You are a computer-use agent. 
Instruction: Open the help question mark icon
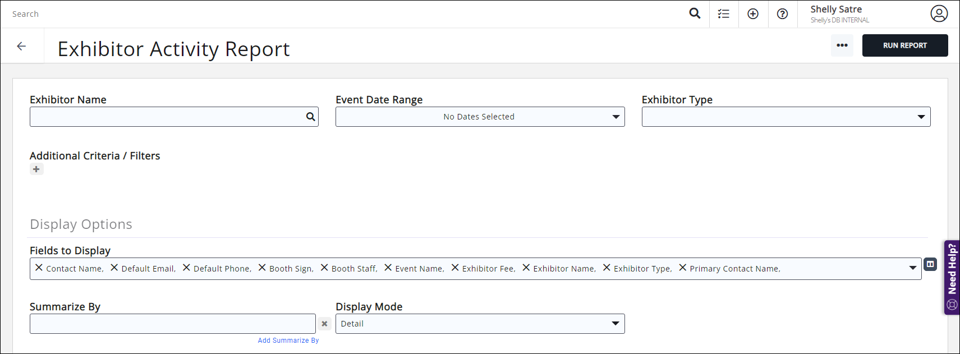[x=782, y=14]
